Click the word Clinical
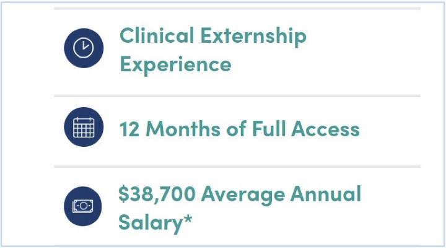The height and width of the screenshot is (249, 446). (156, 36)
